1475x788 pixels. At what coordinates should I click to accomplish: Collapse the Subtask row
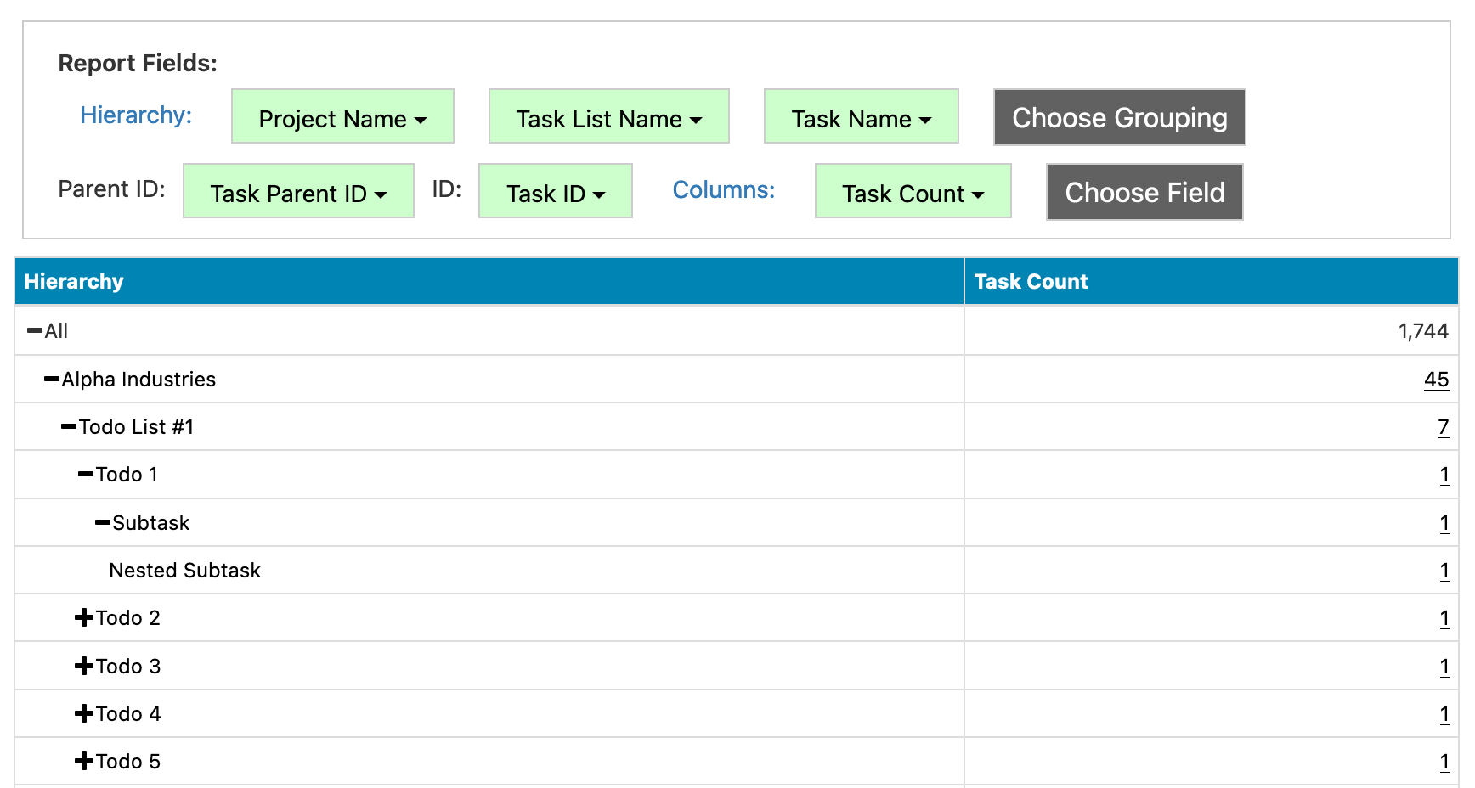coord(102,522)
